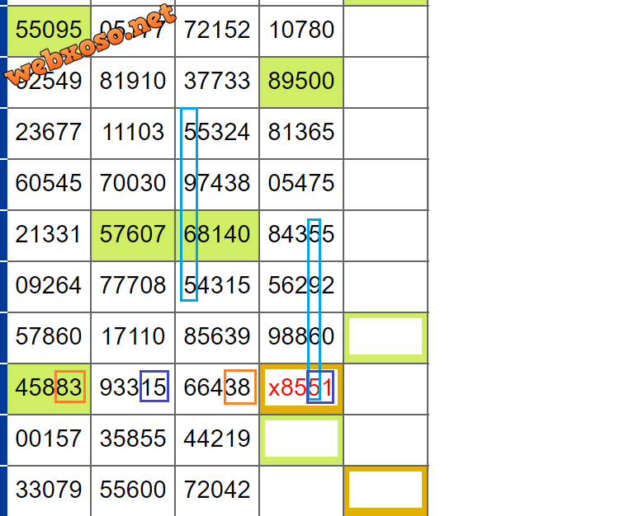The image size is (634, 516).
Task: Click the cell reading 55600
Action: [x=133, y=491]
